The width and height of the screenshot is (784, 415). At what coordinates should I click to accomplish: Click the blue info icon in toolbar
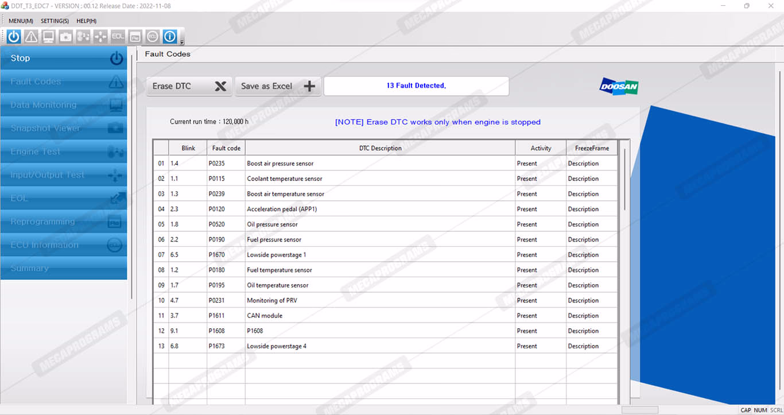coord(169,37)
